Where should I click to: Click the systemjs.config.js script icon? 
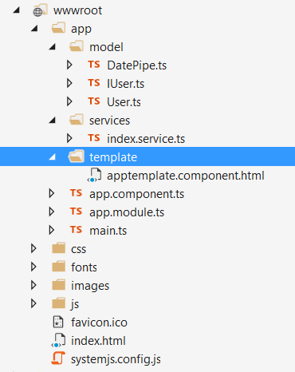pos(58,358)
